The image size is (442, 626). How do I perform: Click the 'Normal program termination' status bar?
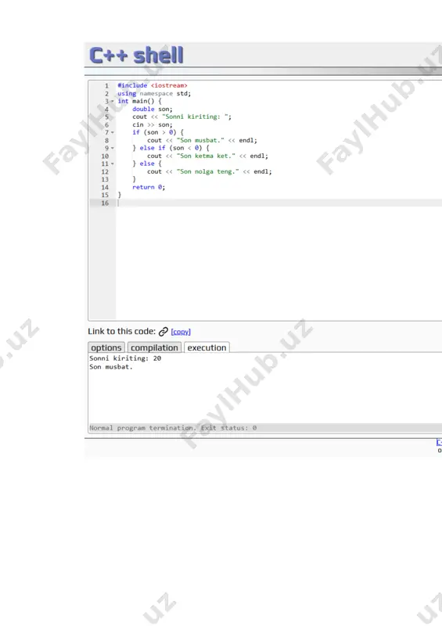(x=265, y=427)
